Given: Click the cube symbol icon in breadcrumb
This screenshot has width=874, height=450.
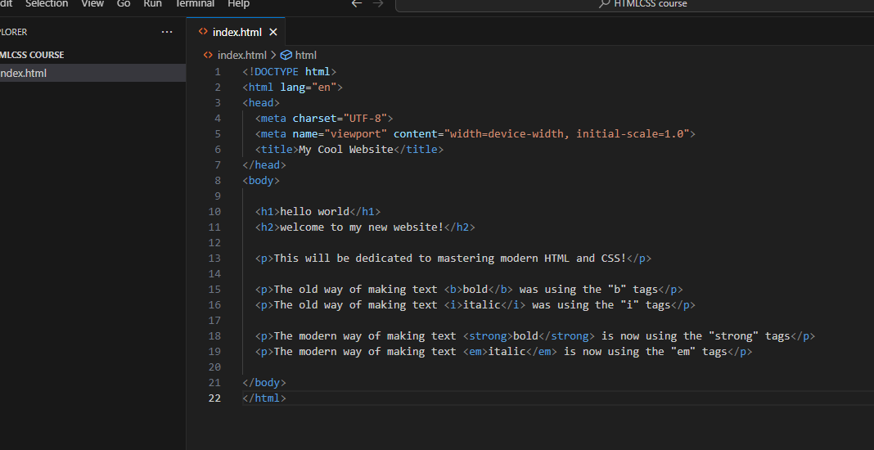Looking at the screenshot, I should click(286, 55).
